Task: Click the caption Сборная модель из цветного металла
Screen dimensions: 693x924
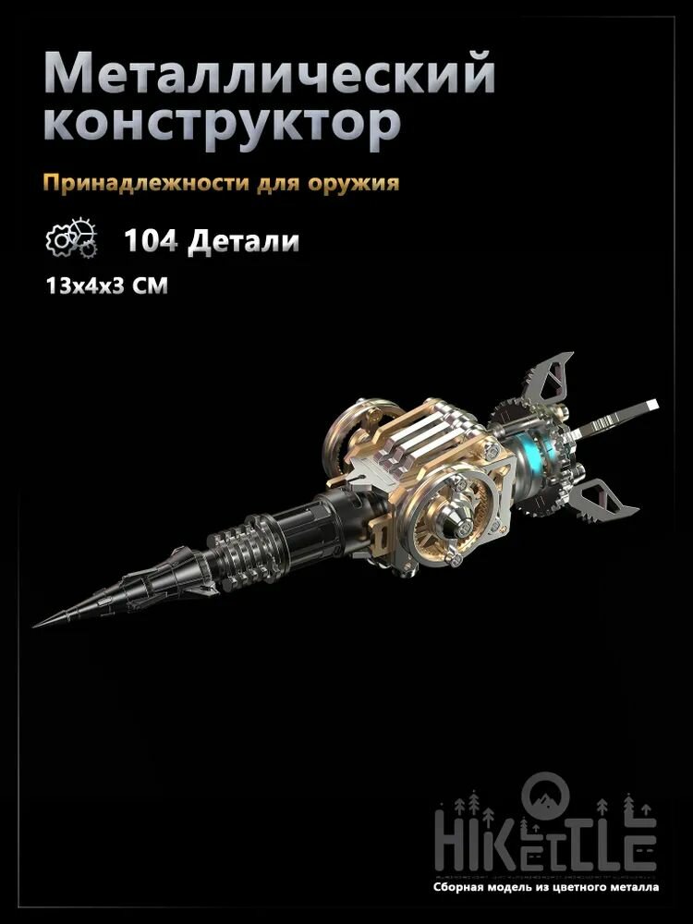Action: 546,887
